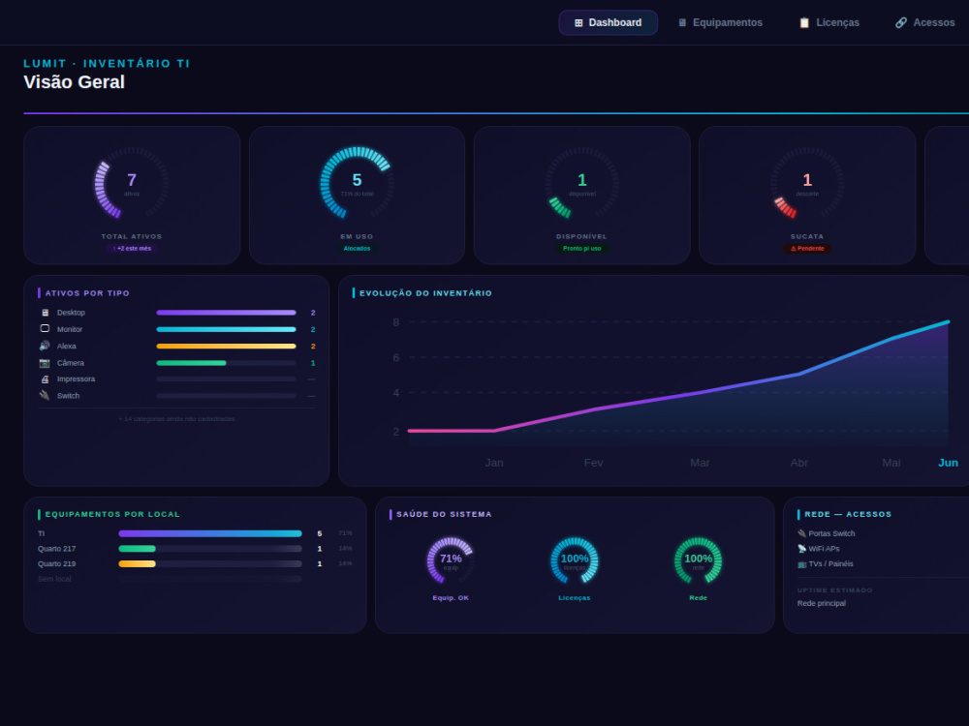The width and height of the screenshot is (969, 726).
Task: Click the Monitor type icon
Action: pyautogui.click(x=45, y=329)
